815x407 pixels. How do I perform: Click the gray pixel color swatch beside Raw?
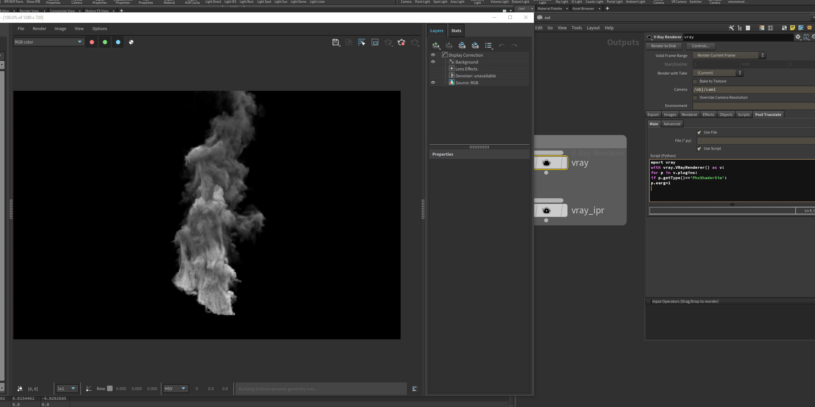coord(110,388)
